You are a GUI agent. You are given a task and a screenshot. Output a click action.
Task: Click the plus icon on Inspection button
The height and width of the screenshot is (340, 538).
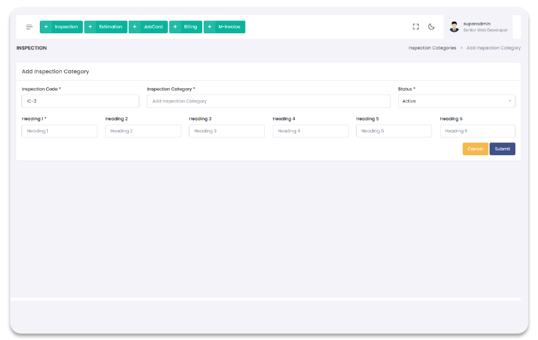point(46,27)
